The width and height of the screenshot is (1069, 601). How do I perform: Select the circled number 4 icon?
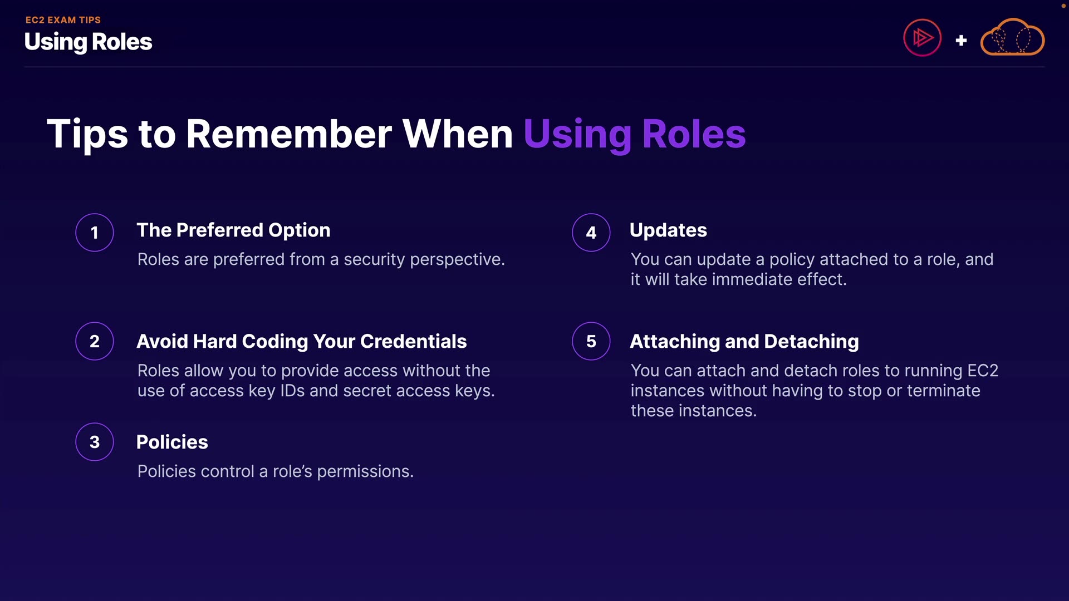[591, 233]
